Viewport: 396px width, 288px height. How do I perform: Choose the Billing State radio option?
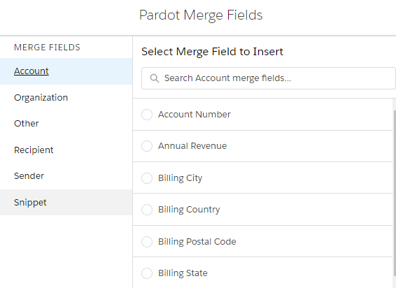(147, 273)
